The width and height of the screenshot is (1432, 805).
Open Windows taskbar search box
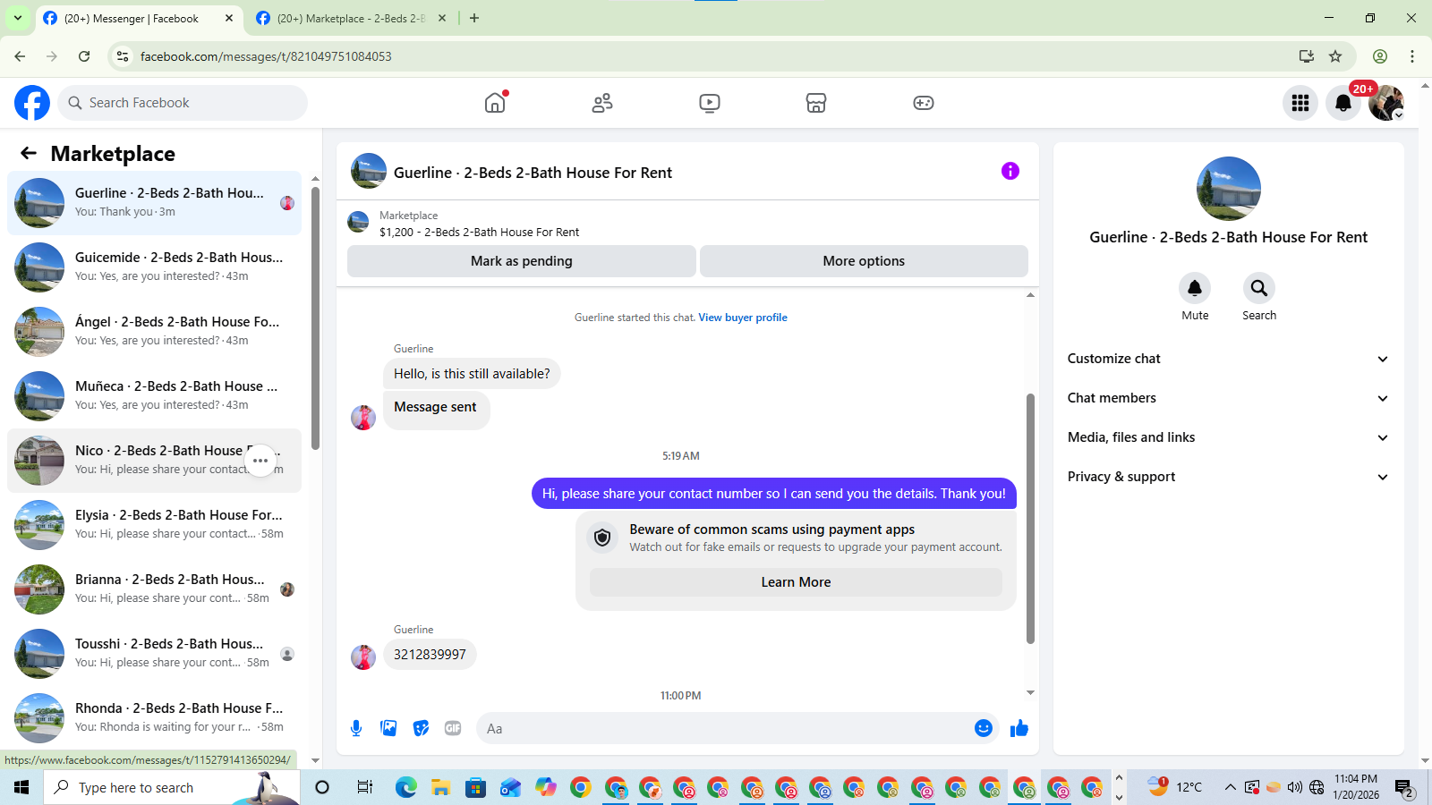172,787
